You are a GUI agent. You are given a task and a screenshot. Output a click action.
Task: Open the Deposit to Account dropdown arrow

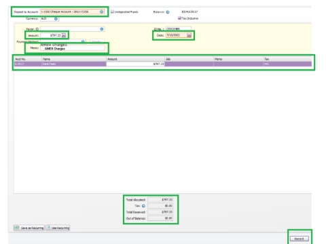102,12
